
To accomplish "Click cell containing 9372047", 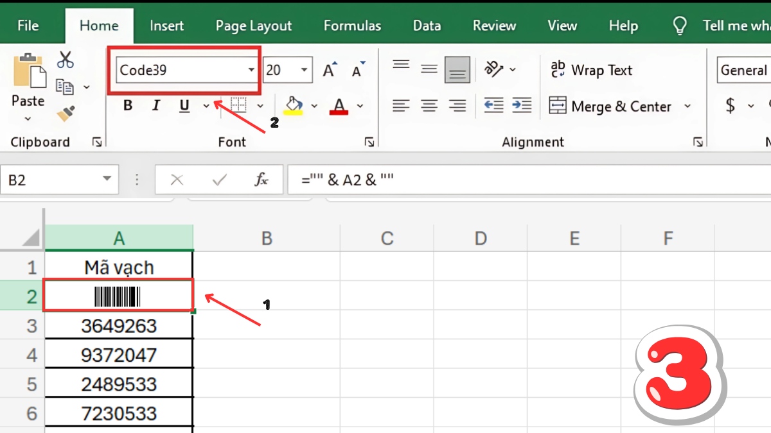I will click(119, 355).
